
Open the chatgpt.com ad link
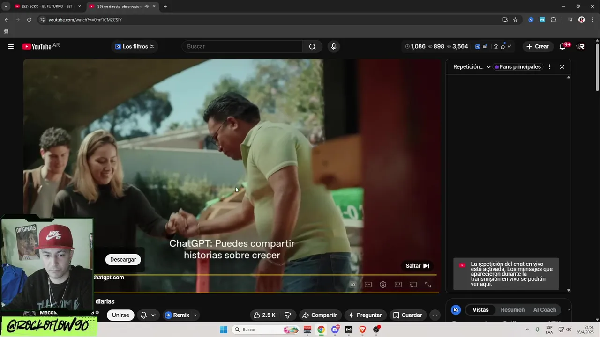pyautogui.click(x=108, y=278)
